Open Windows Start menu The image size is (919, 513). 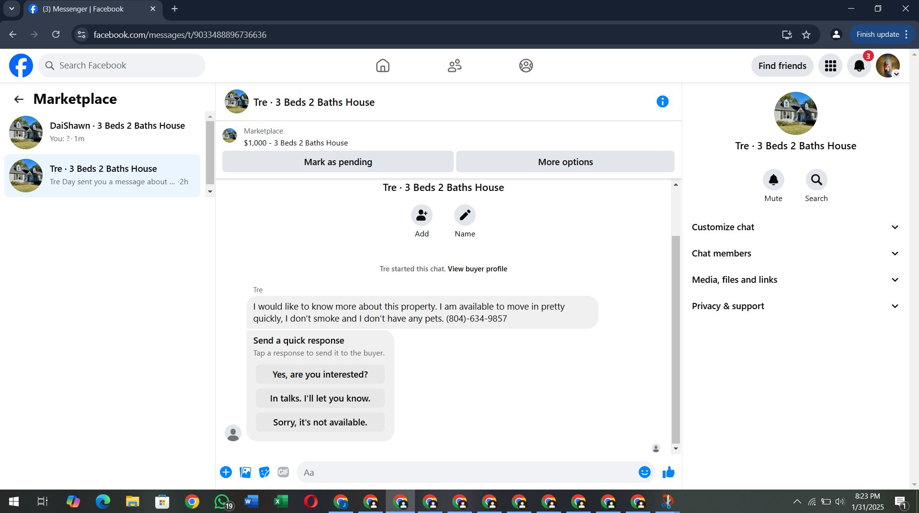click(14, 501)
